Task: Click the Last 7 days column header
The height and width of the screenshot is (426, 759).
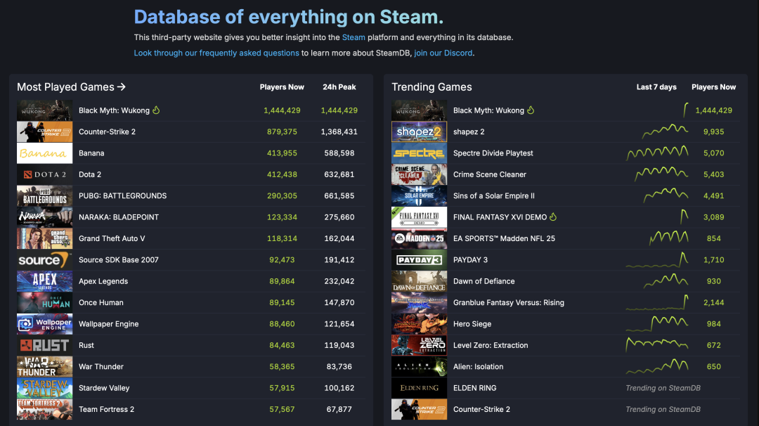Action: pyautogui.click(x=656, y=87)
